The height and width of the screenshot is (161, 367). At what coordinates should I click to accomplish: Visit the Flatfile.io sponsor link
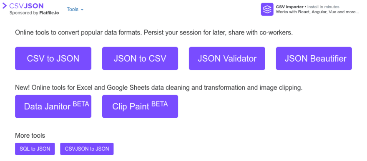click(x=49, y=13)
